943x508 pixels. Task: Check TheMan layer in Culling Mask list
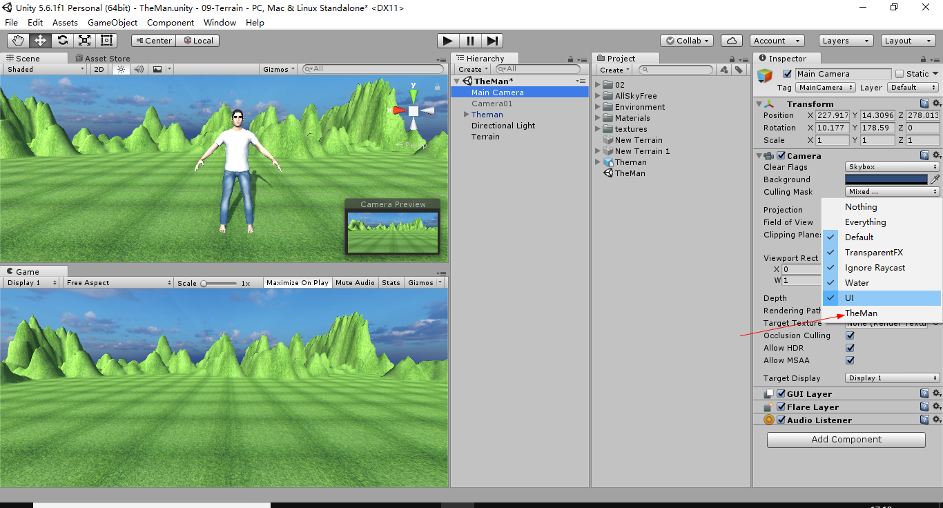click(x=861, y=313)
